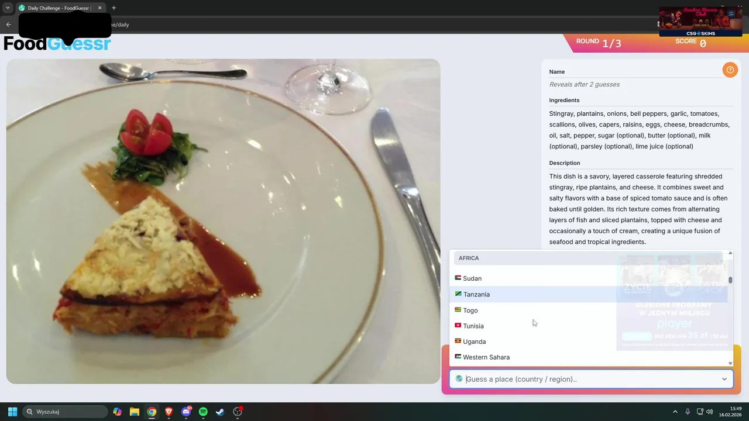Click the CSGO Skins video ad thumbnail
749x421 pixels.
(700, 22)
